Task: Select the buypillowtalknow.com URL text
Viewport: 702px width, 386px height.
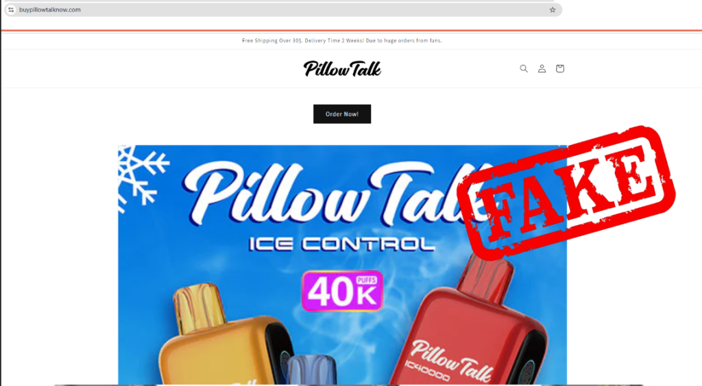Action: pyautogui.click(x=49, y=10)
